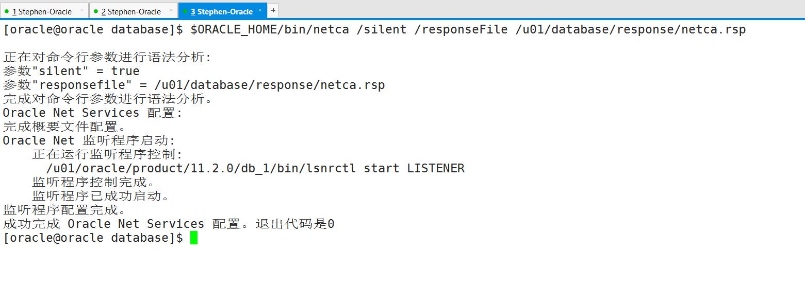Click the netca.rsp path in the command line
This screenshot has height=304, width=805.
point(629,29)
